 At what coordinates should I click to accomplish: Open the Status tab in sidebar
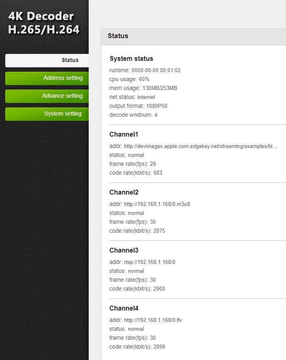click(47, 60)
